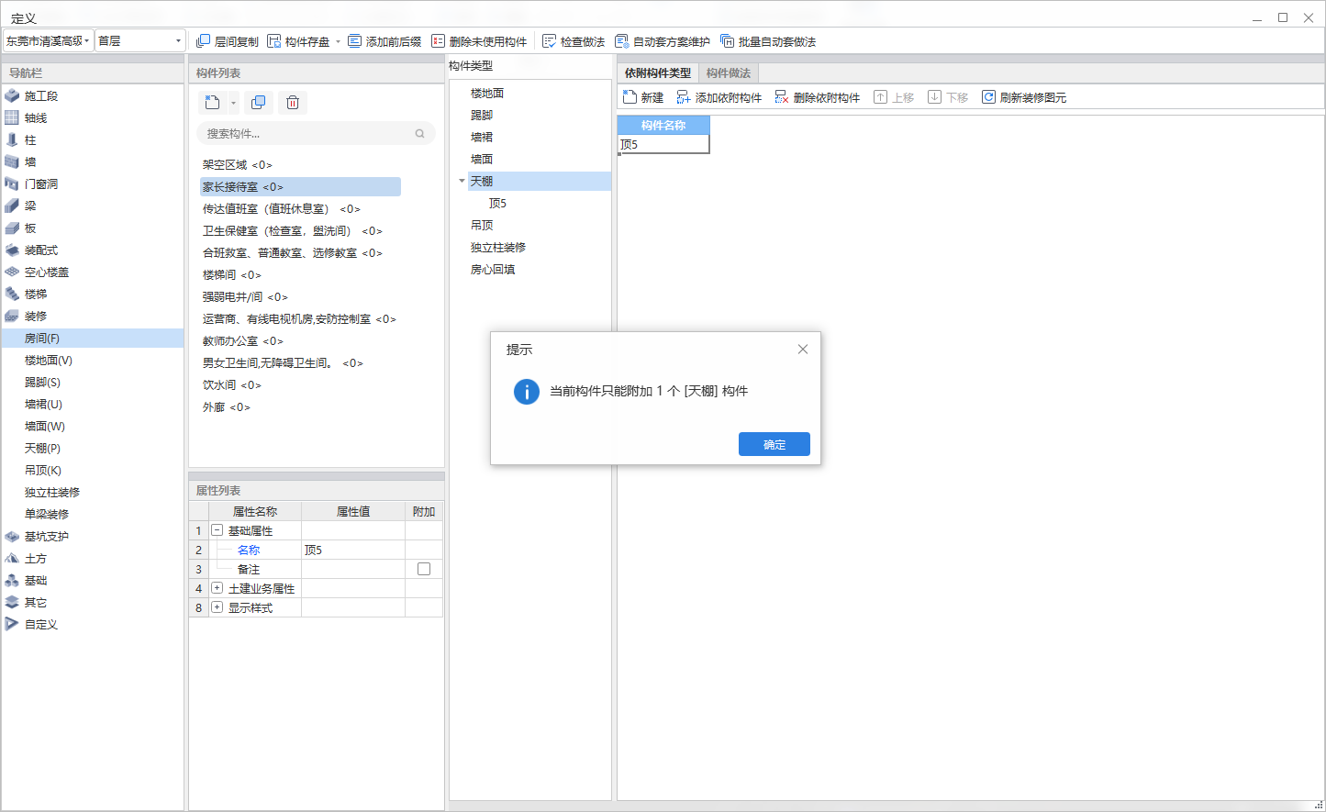Viewport: 1326px width, 812px height.
Task: Collapse 装修 in the navigation bar
Action: 36,316
